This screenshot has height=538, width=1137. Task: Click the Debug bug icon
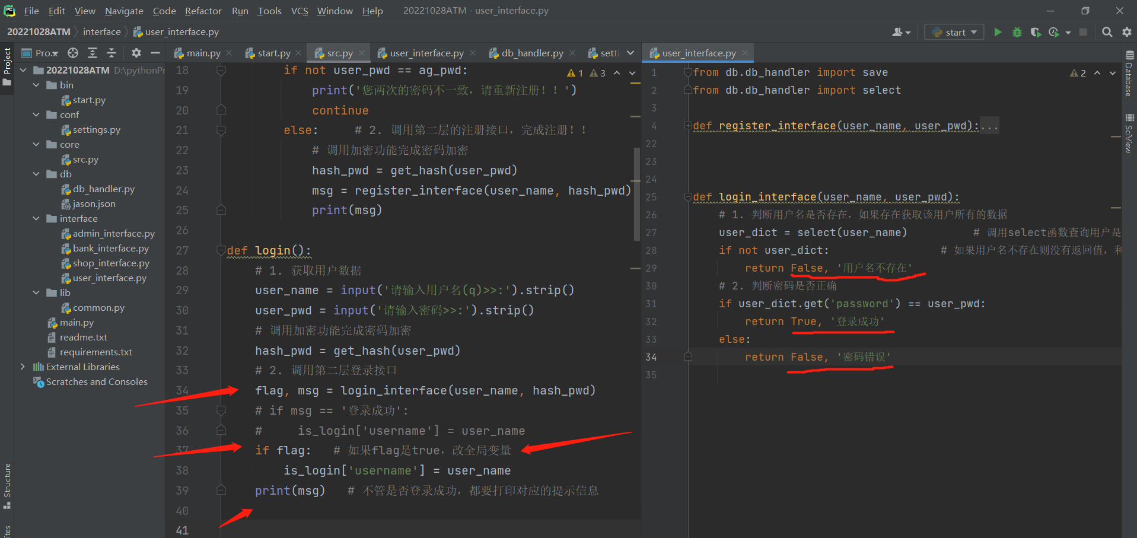coord(1017,32)
